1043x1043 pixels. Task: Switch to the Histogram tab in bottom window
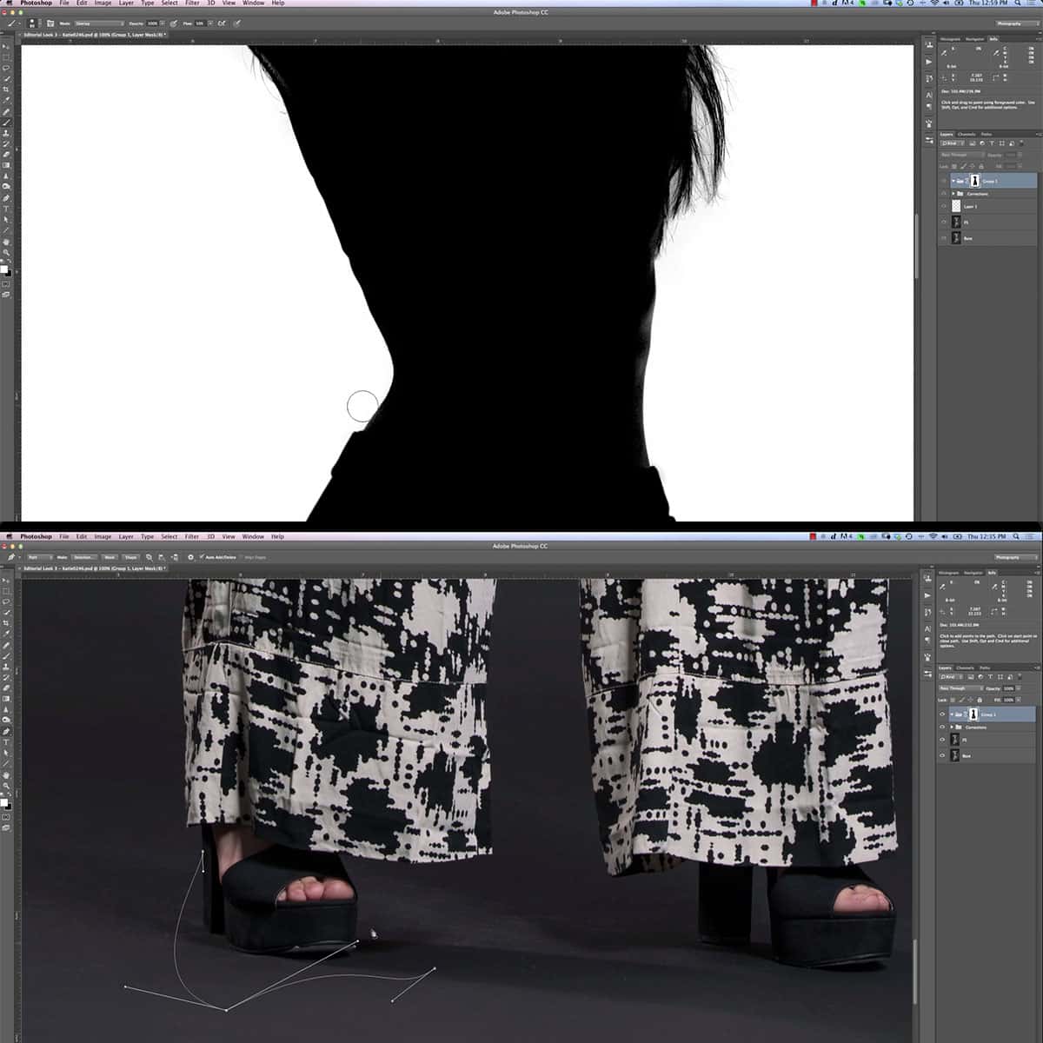tap(950, 573)
